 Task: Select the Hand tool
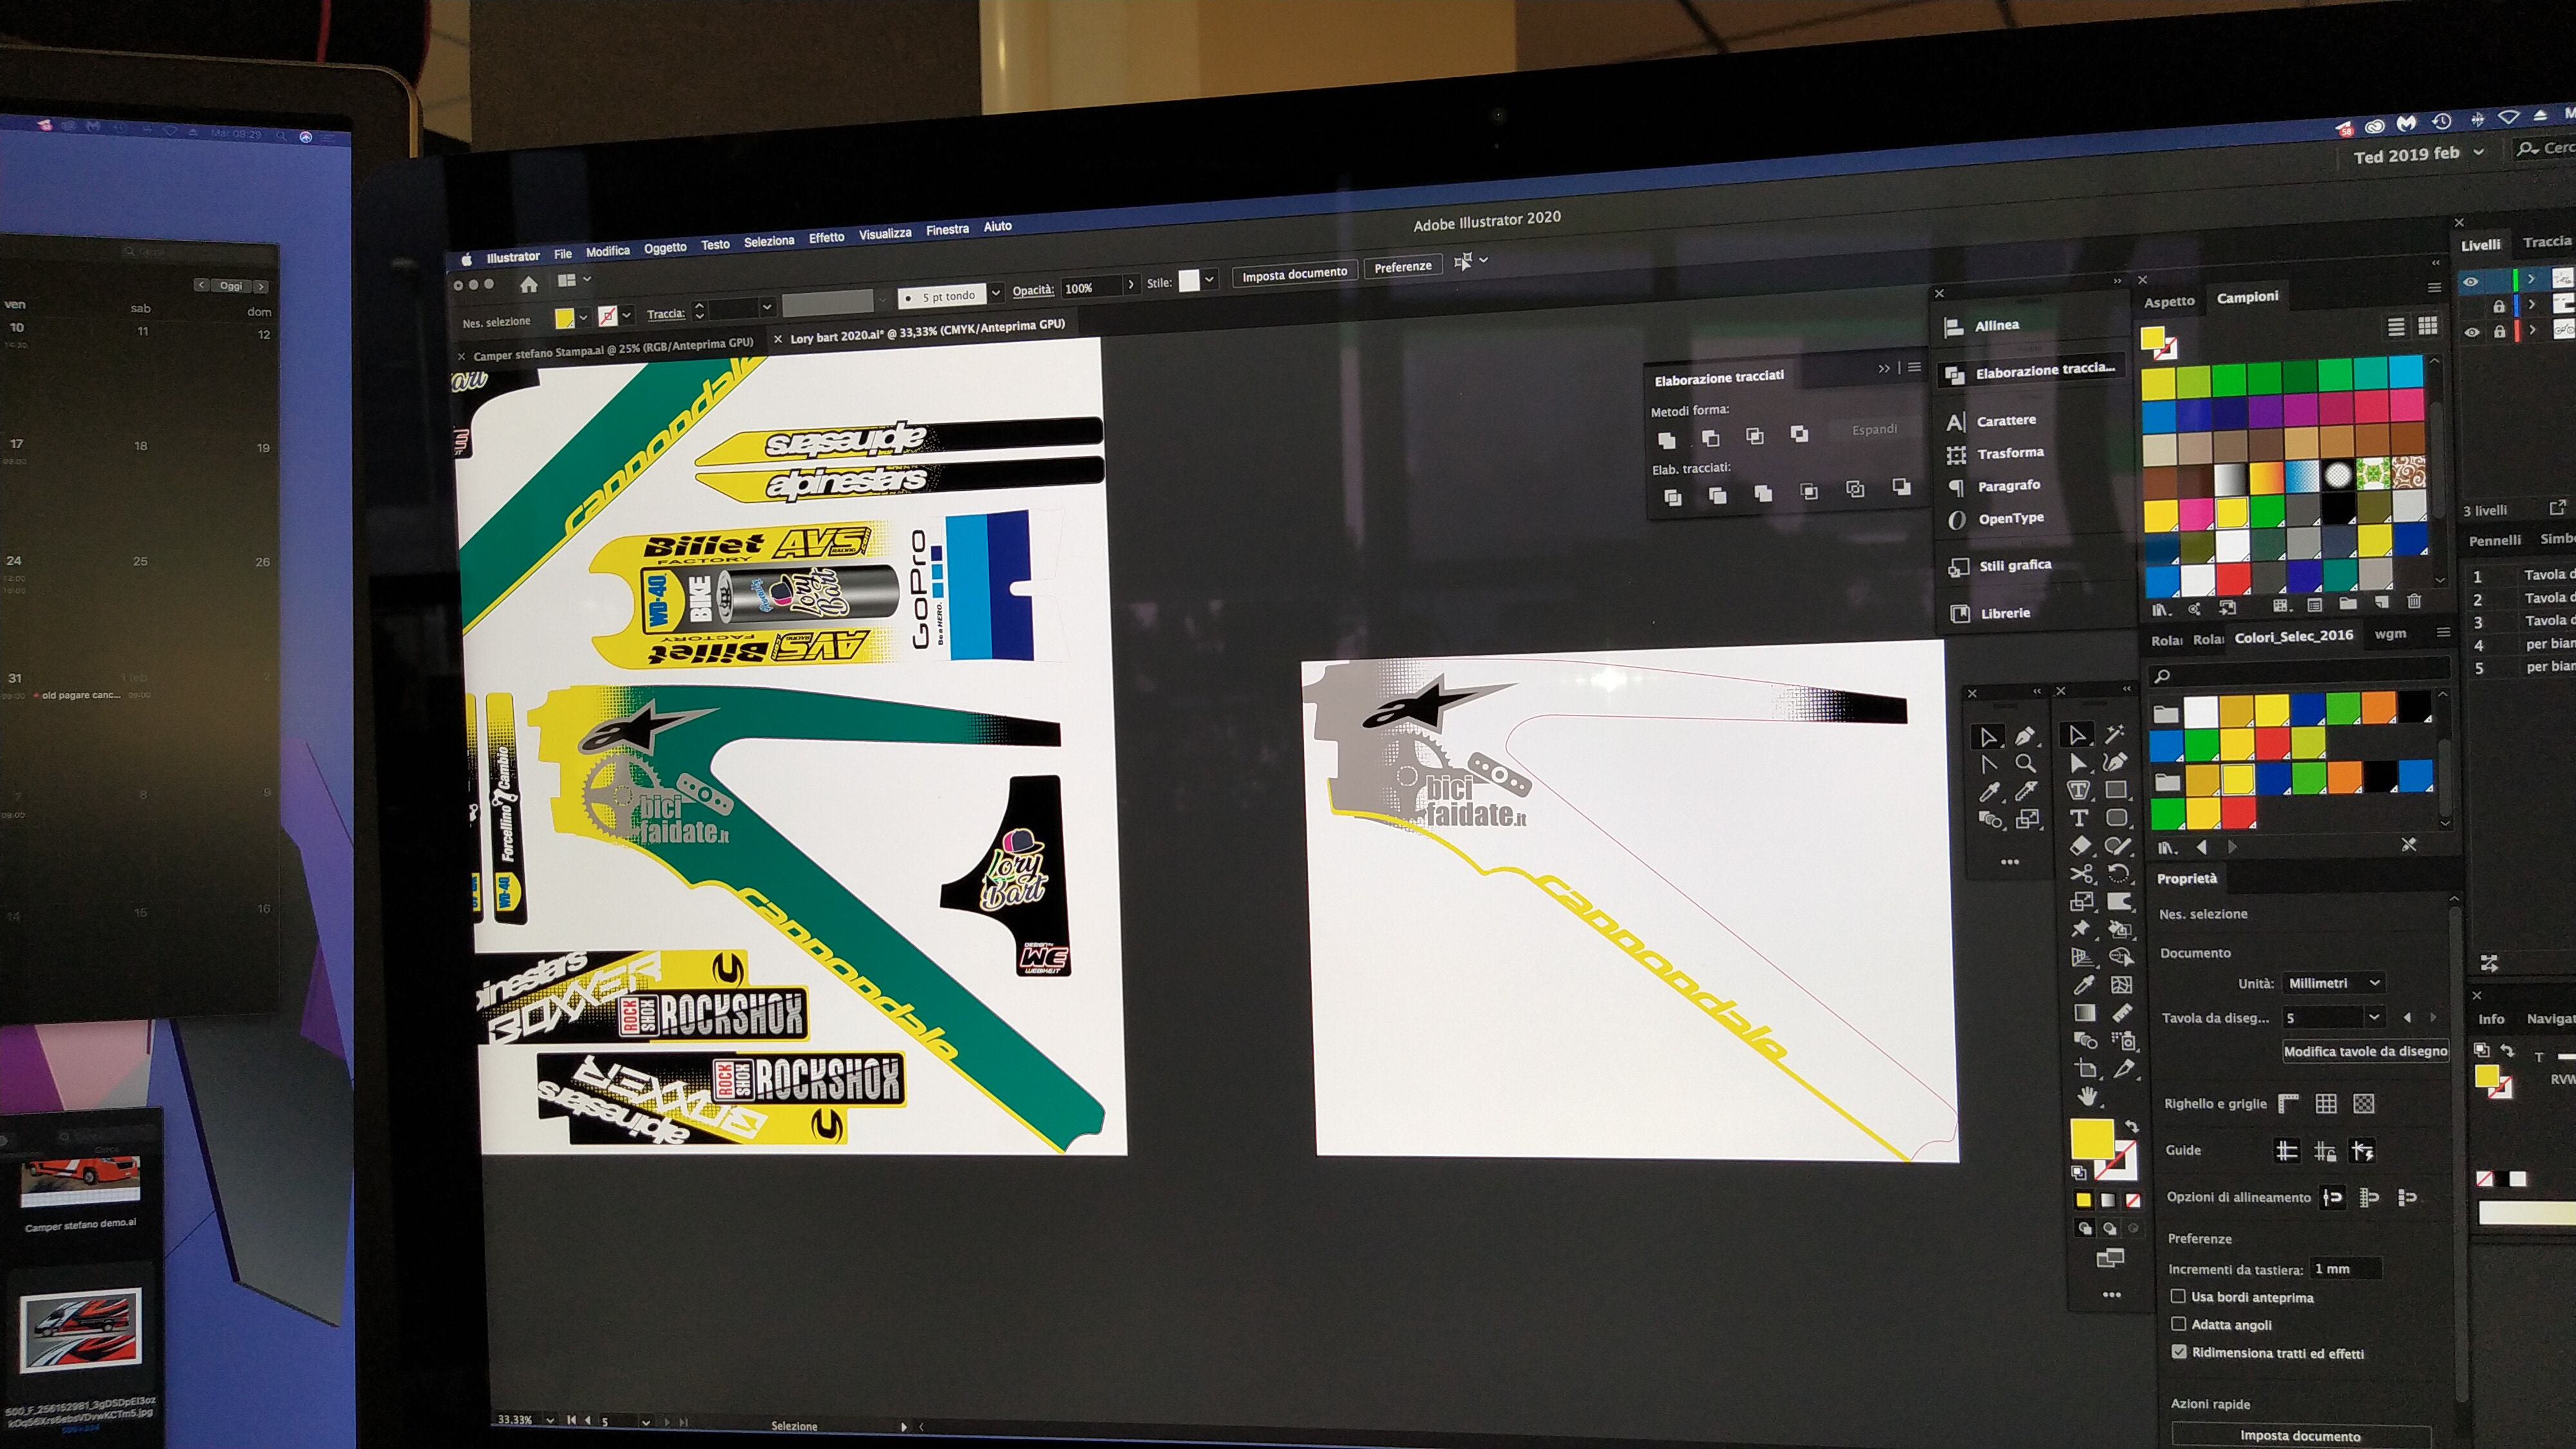coord(2087,1096)
